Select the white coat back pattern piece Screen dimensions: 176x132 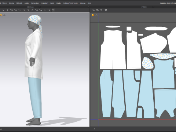pyautogui.click(x=113, y=51)
